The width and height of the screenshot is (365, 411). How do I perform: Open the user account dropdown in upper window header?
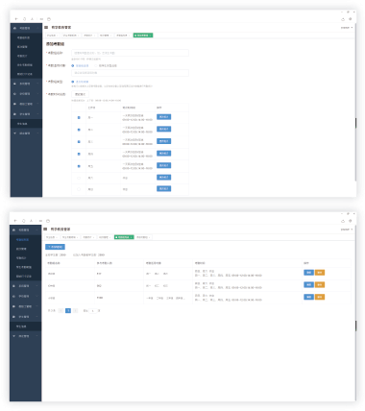pyautogui.click(x=347, y=28)
